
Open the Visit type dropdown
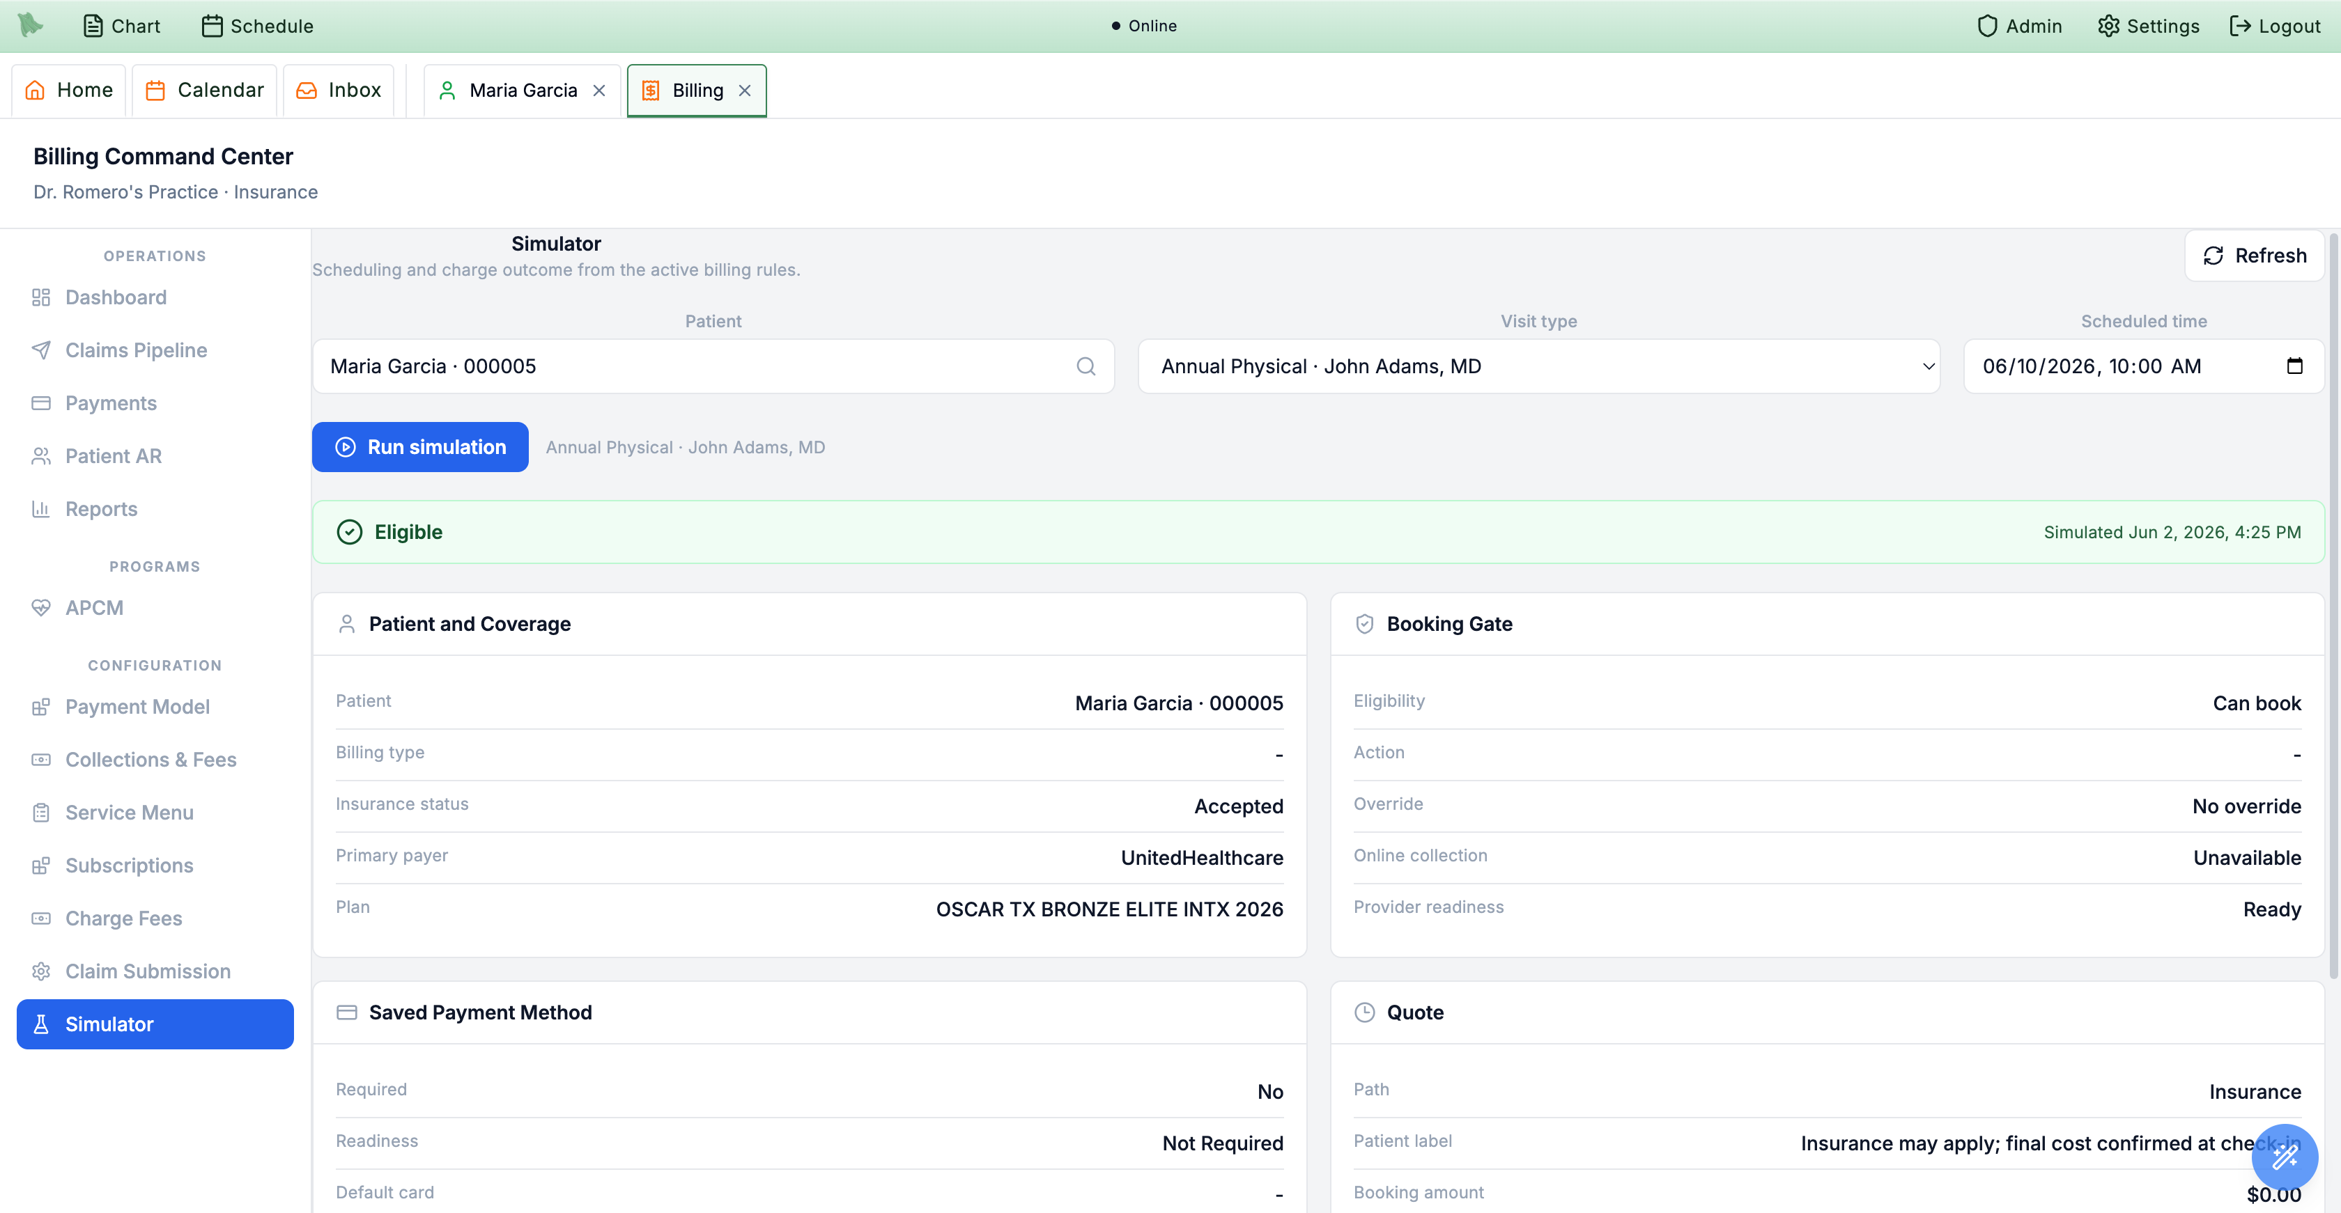click(1538, 366)
